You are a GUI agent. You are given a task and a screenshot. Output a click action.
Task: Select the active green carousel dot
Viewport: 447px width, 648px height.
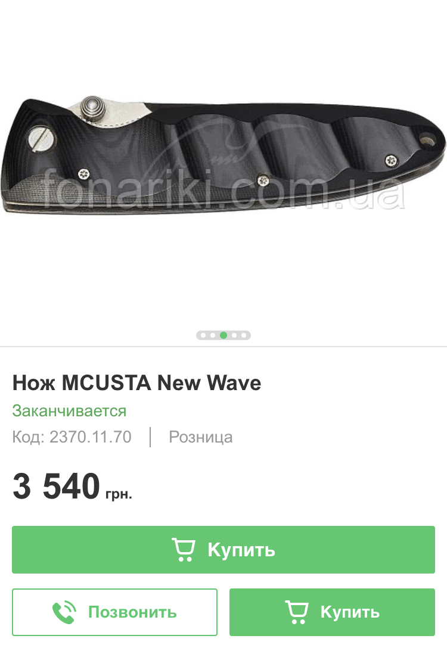(223, 335)
